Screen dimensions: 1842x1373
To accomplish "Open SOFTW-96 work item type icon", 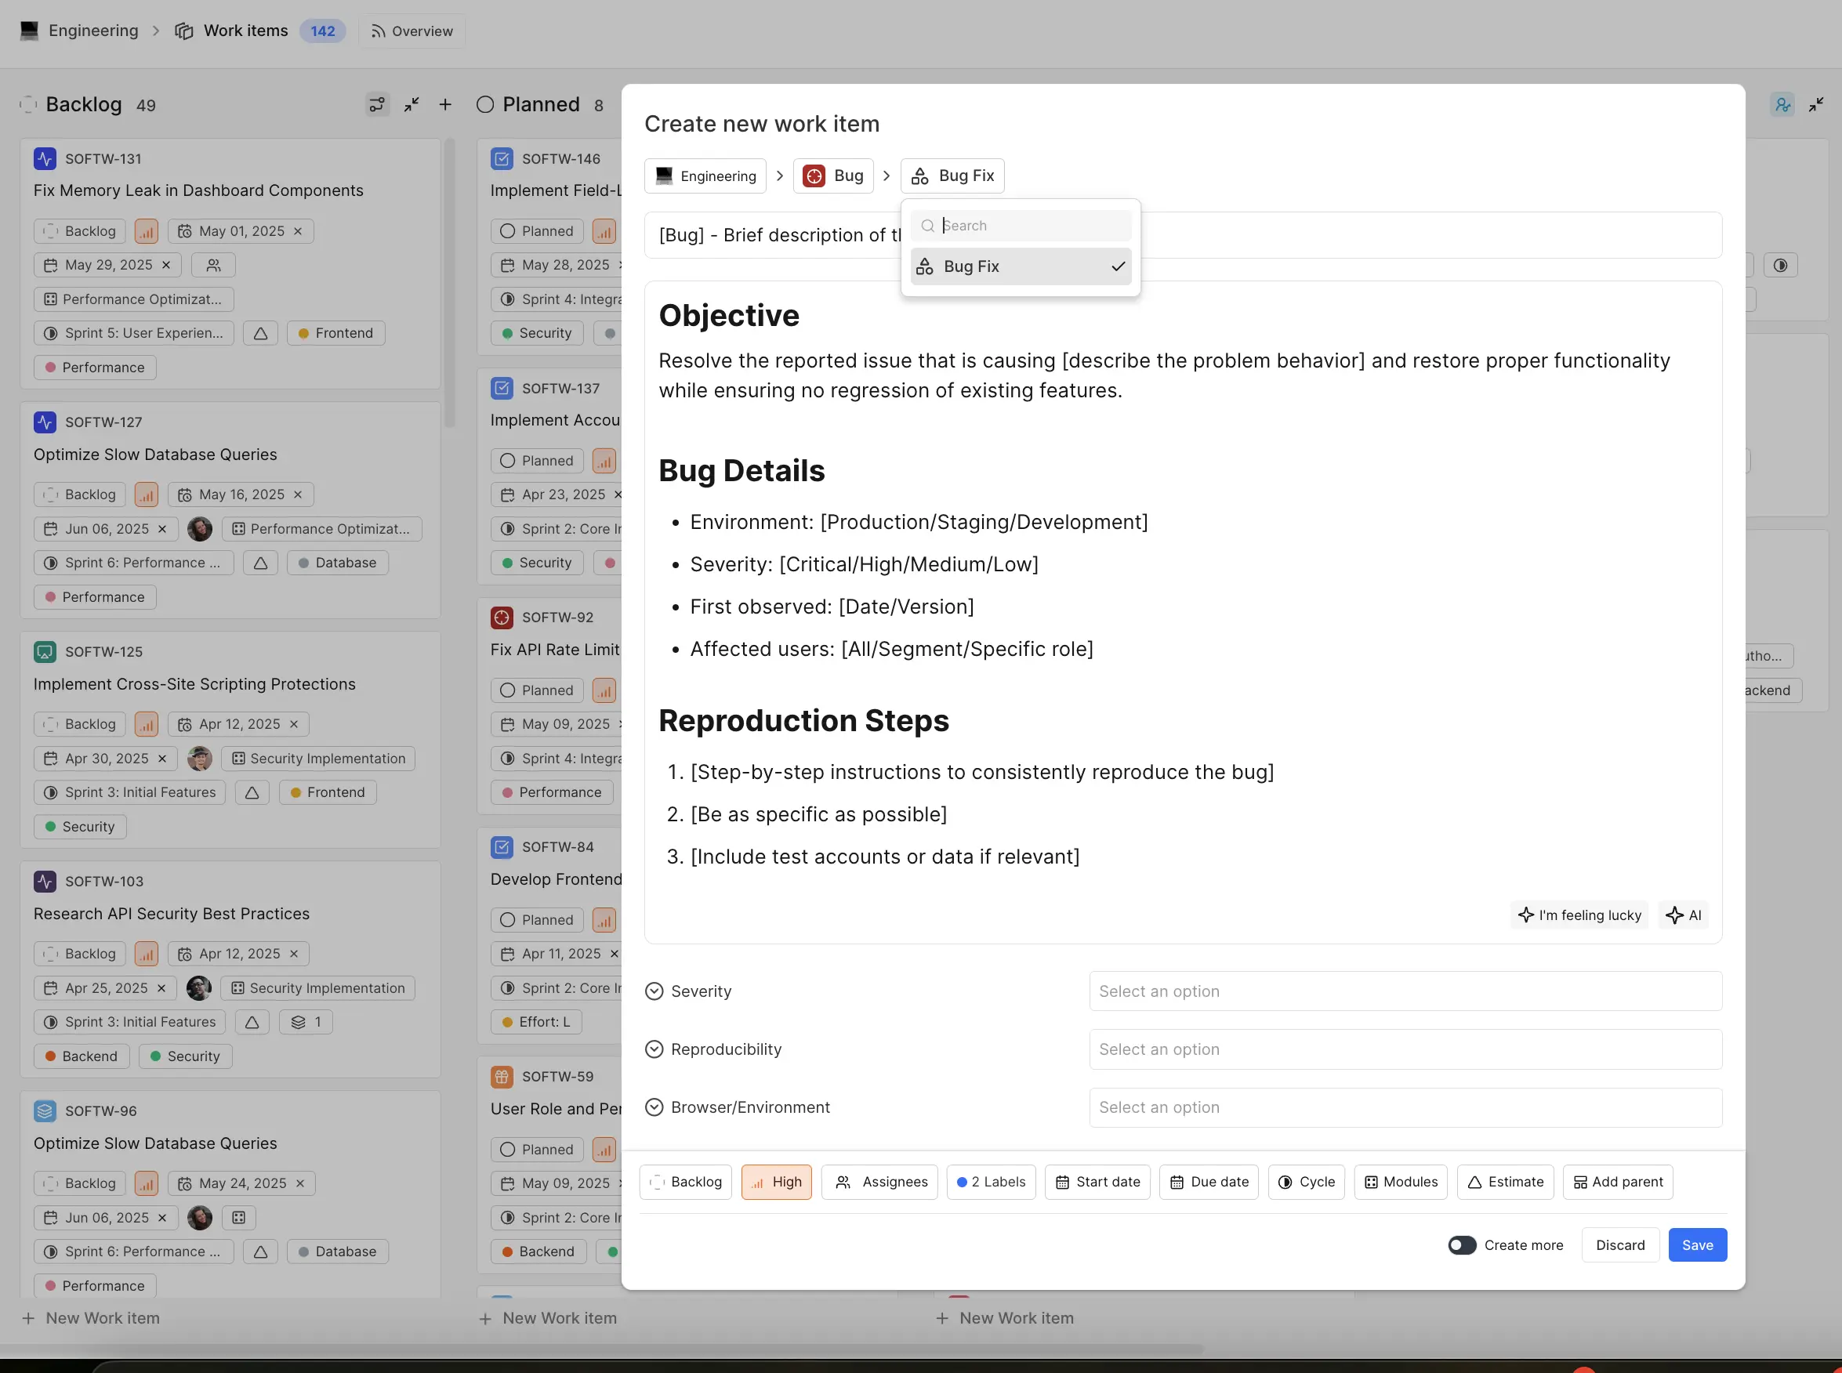I will tap(45, 1110).
